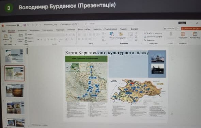The image size is (201, 128).
Task: Click the increase font size icon
Action: pos(66,35)
